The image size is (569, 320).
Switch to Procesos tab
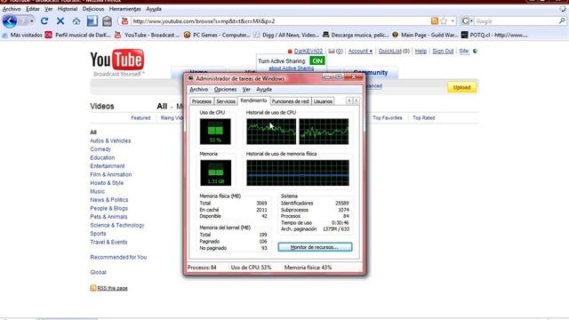[x=202, y=101]
